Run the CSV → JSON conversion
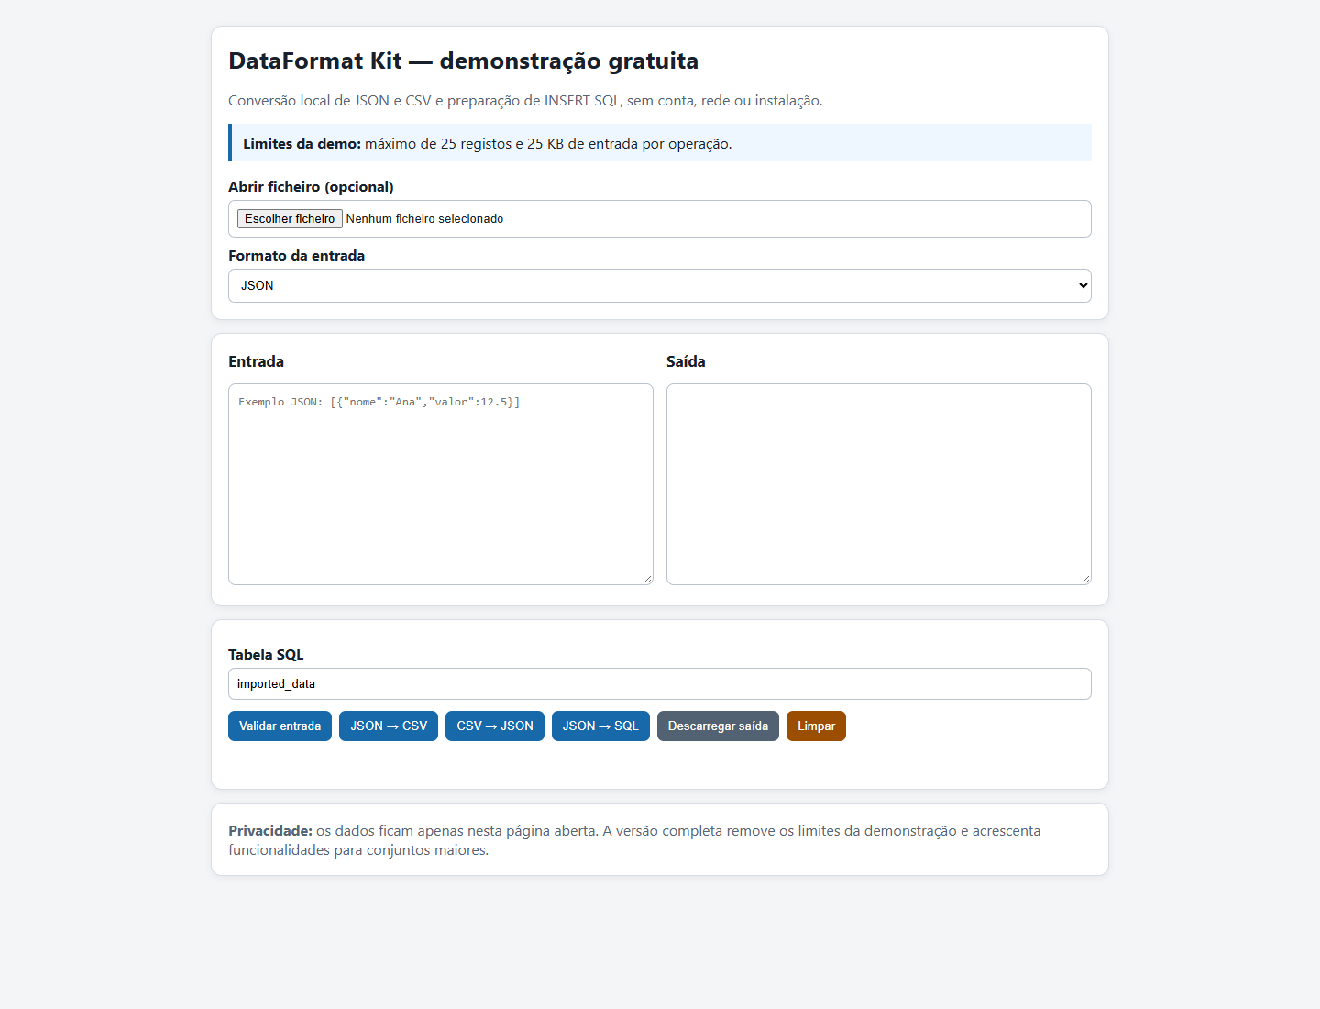Viewport: 1320px width, 1009px height. tap(495, 726)
